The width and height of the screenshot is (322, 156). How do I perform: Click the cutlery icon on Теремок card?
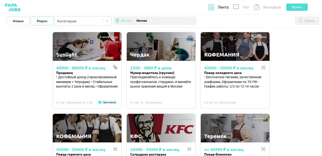(263, 149)
